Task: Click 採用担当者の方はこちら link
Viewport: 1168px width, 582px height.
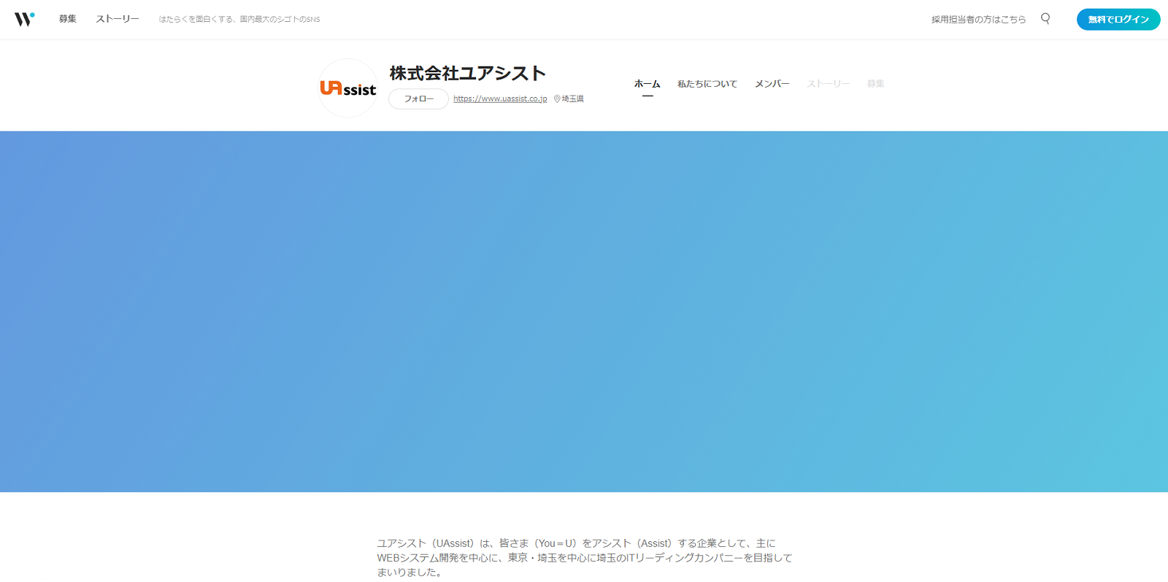Action: (978, 20)
